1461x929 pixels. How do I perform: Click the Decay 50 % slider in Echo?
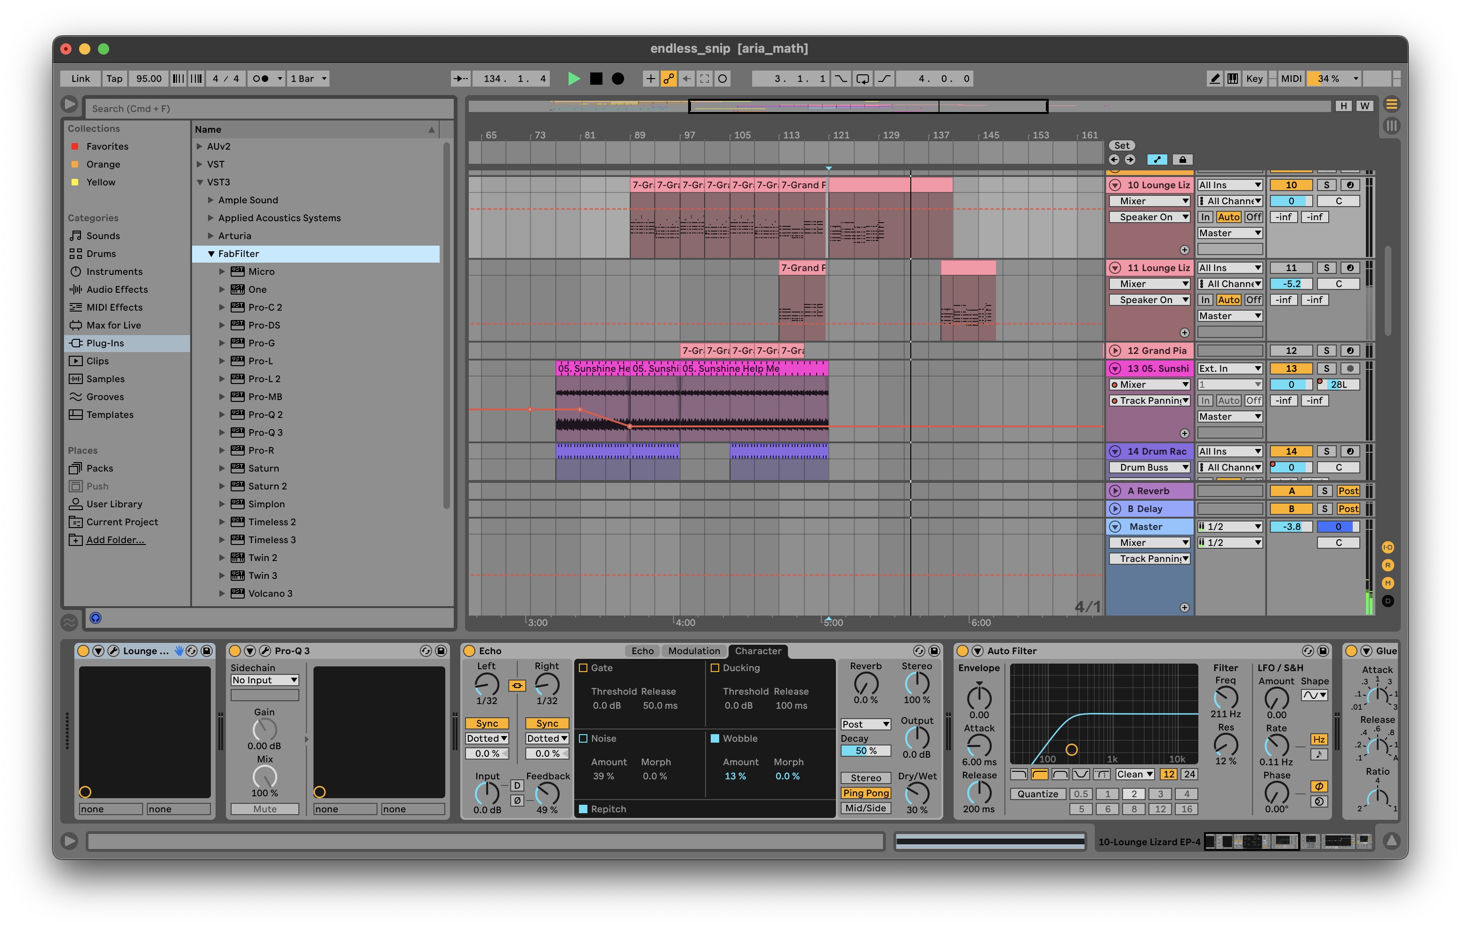pyautogui.click(x=865, y=751)
